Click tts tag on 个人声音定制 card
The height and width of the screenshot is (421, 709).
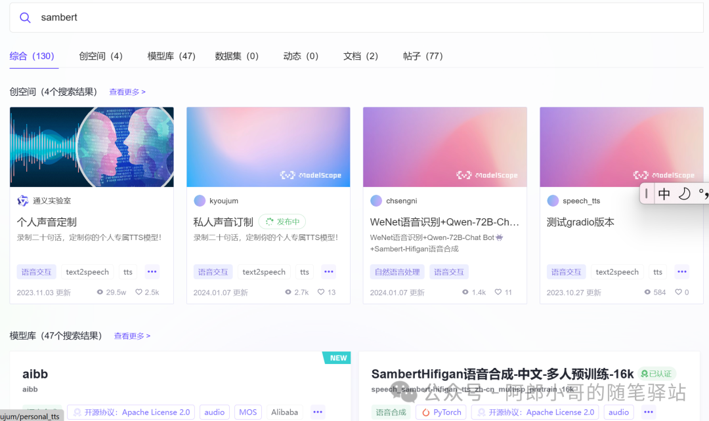[128, 272]
